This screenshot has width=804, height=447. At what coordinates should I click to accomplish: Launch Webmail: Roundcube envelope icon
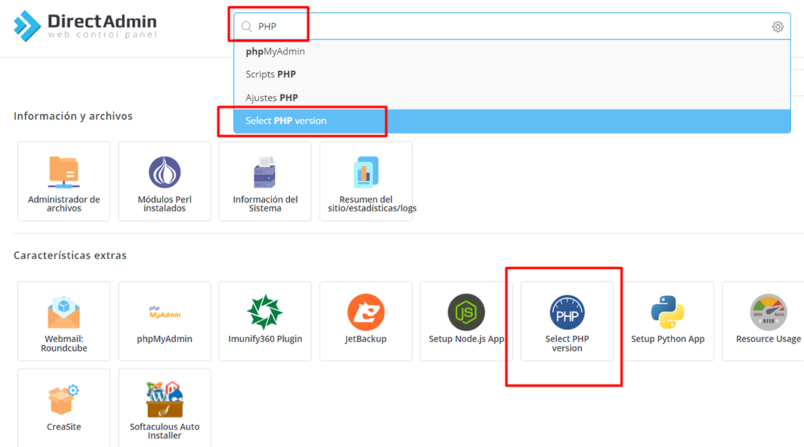tap(63, 312)
